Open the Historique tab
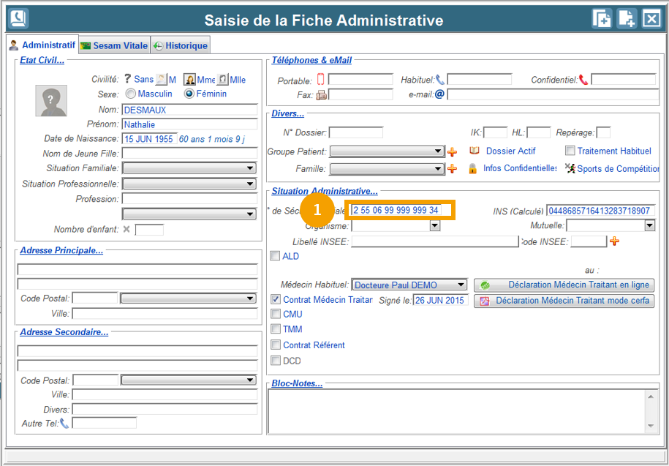This screenshot has height=466, width=669. 181,45
